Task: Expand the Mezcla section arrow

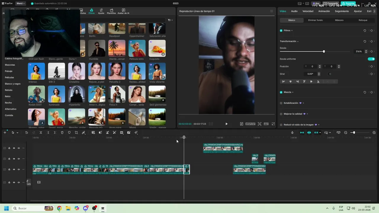Action: tap(293, 92)
